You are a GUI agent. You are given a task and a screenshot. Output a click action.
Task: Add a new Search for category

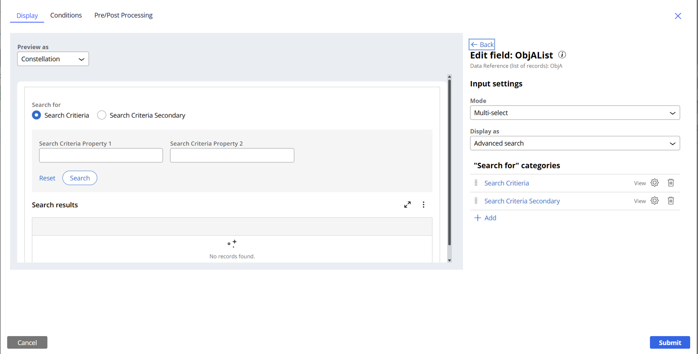[x=485, y=218]
